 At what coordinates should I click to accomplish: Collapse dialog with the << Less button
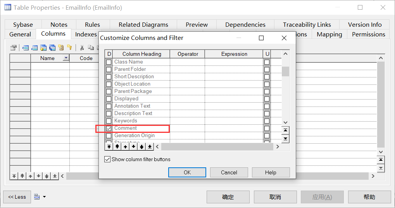(x=17, y=197)
